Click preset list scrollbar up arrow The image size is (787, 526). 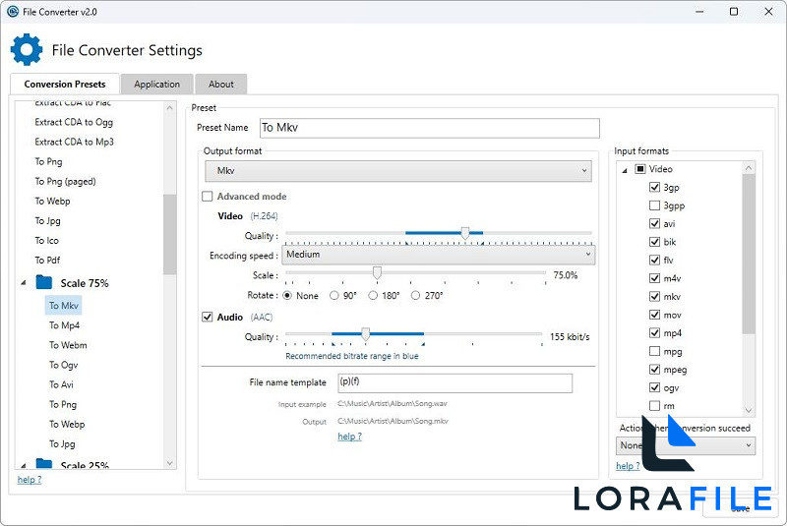[x=169, y=107]
